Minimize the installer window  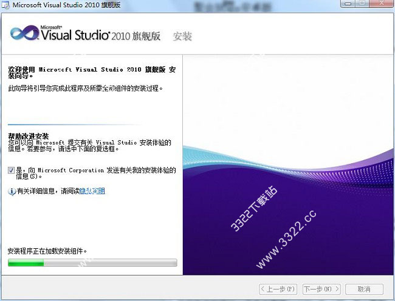point(348,3)
